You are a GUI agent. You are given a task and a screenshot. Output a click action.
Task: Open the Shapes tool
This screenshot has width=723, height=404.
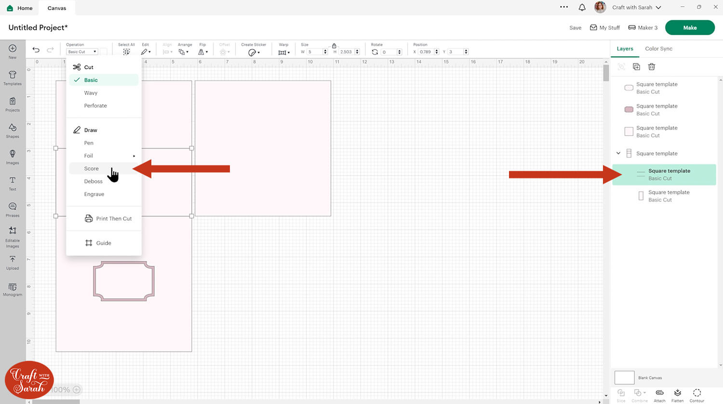[x=13, y=130]
